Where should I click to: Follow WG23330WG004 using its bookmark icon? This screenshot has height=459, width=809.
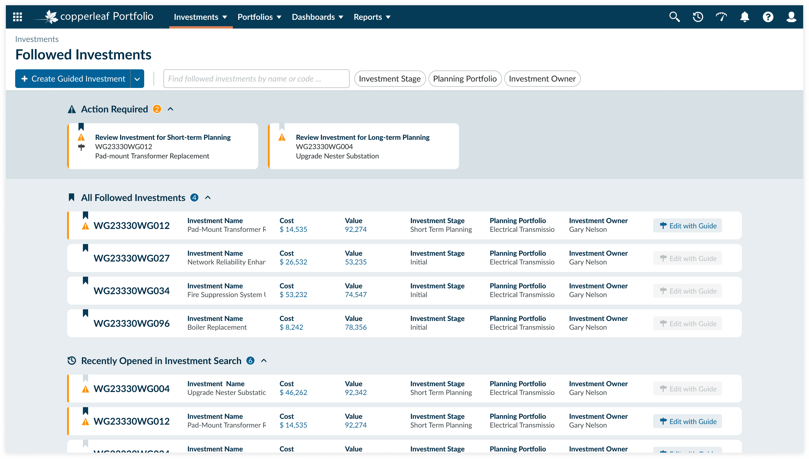[85, 378]
